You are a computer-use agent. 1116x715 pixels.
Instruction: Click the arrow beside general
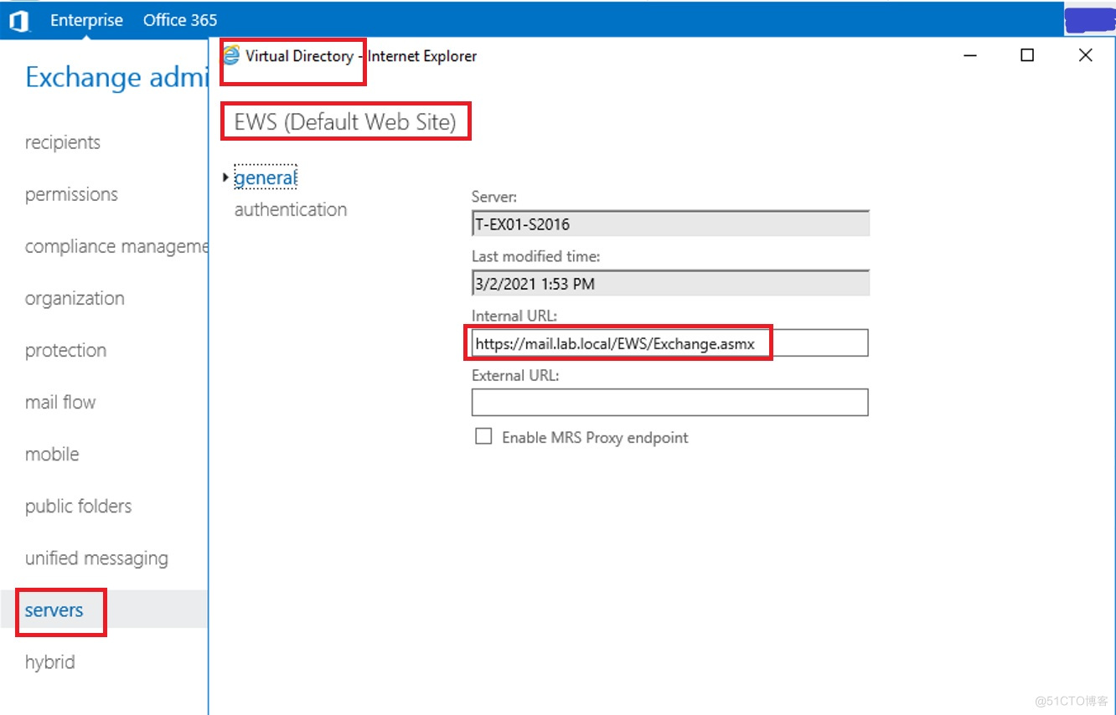pos(226,177)
